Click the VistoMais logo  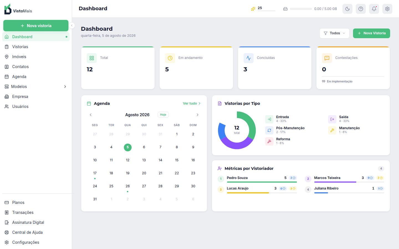point(18,9)
